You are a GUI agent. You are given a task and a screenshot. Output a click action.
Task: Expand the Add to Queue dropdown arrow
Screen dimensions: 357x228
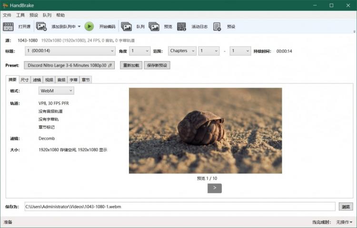[x=79, y=27]
